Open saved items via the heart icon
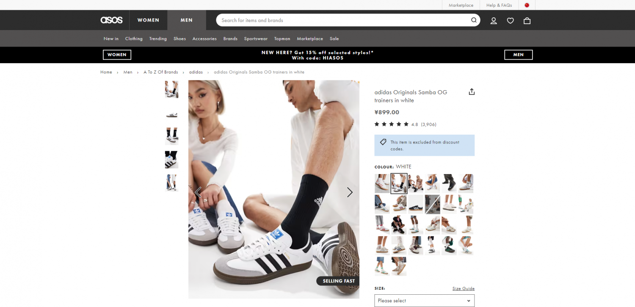Viewport: 635px width, 307px height. [x=510, y=20]
